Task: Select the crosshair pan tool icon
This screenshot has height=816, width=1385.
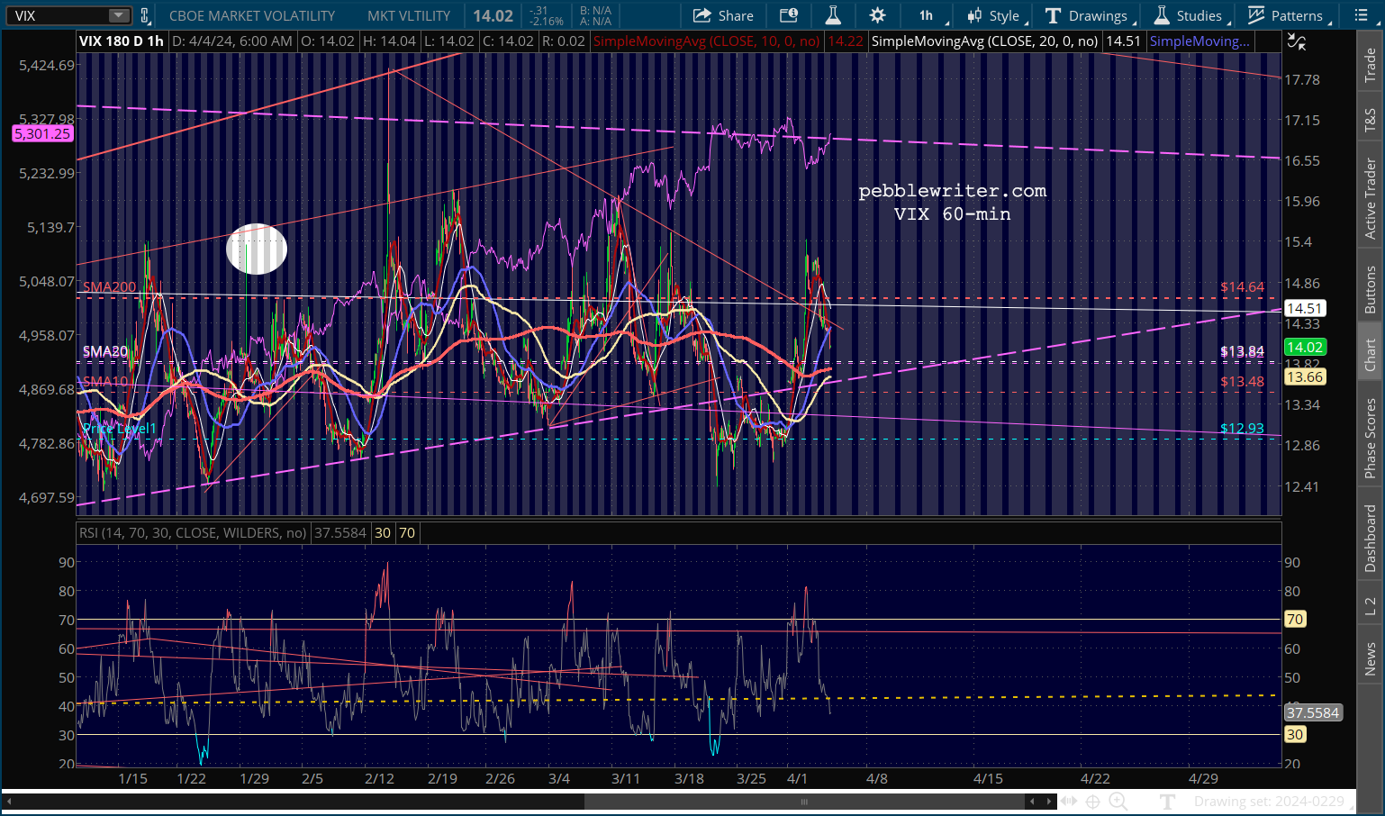Action: tap(1092, 801)
